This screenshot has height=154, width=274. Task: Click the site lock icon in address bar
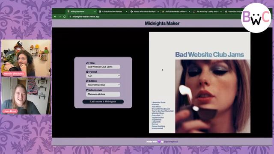click(70, 17)
